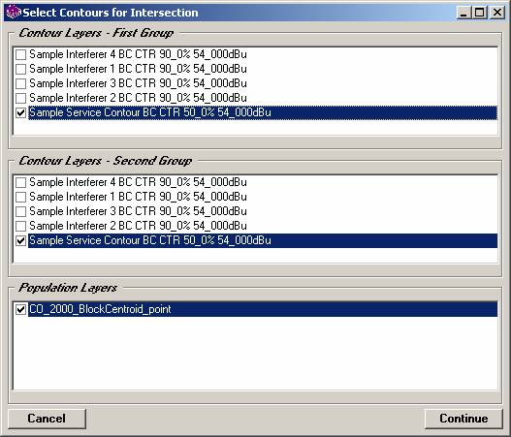Tick Sample Interferer 3 in Second Group

[21, 211]
